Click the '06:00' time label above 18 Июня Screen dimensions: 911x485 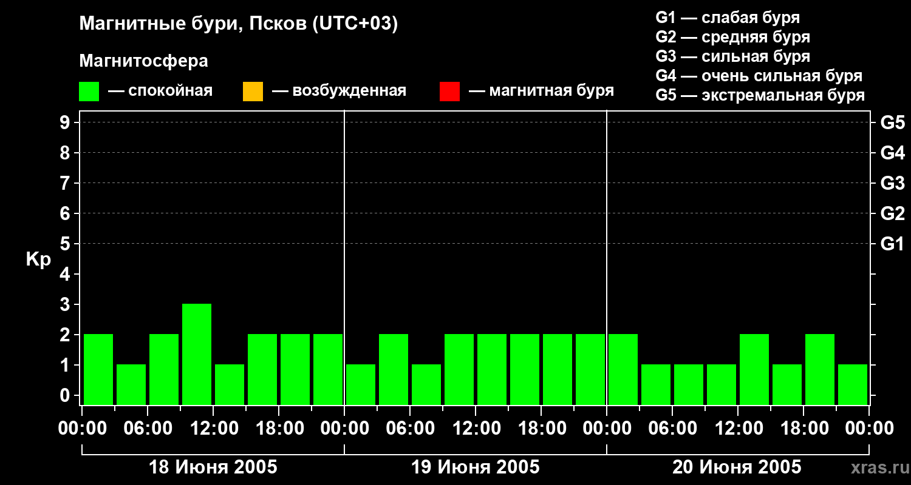148,429
